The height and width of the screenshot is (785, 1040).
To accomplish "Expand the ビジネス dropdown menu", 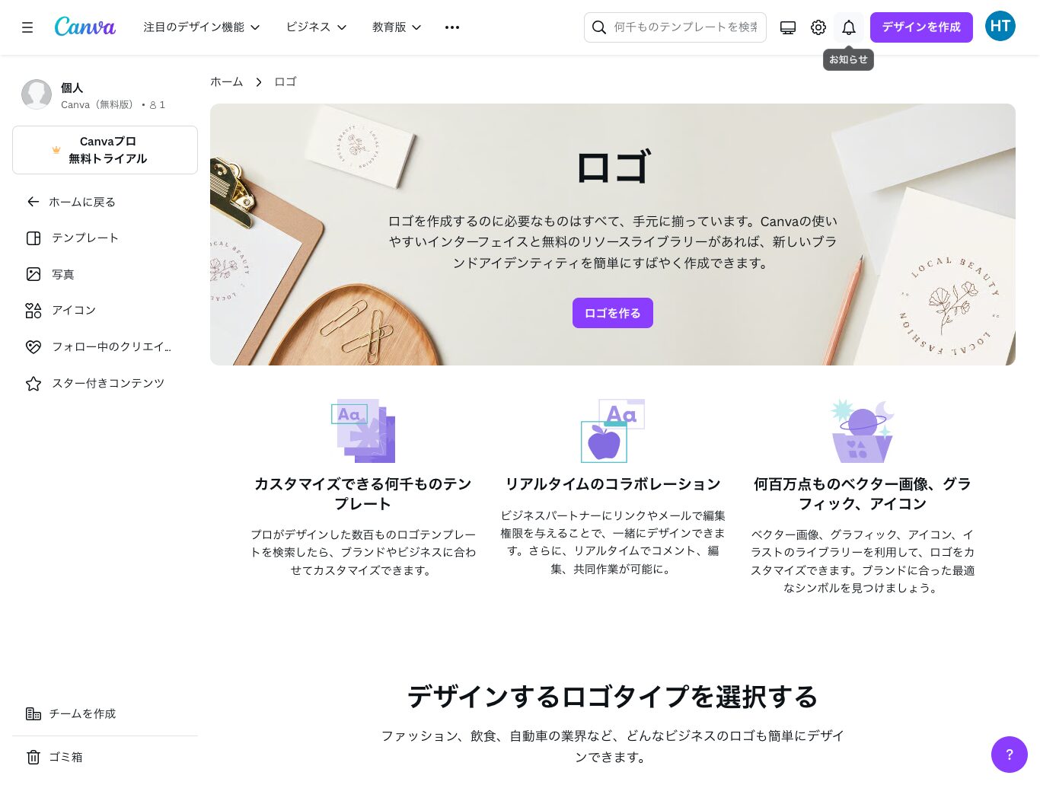I will coord(316,27).
